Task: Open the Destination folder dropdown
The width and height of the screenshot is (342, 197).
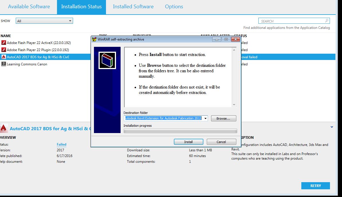Action: tap(205, 118)
